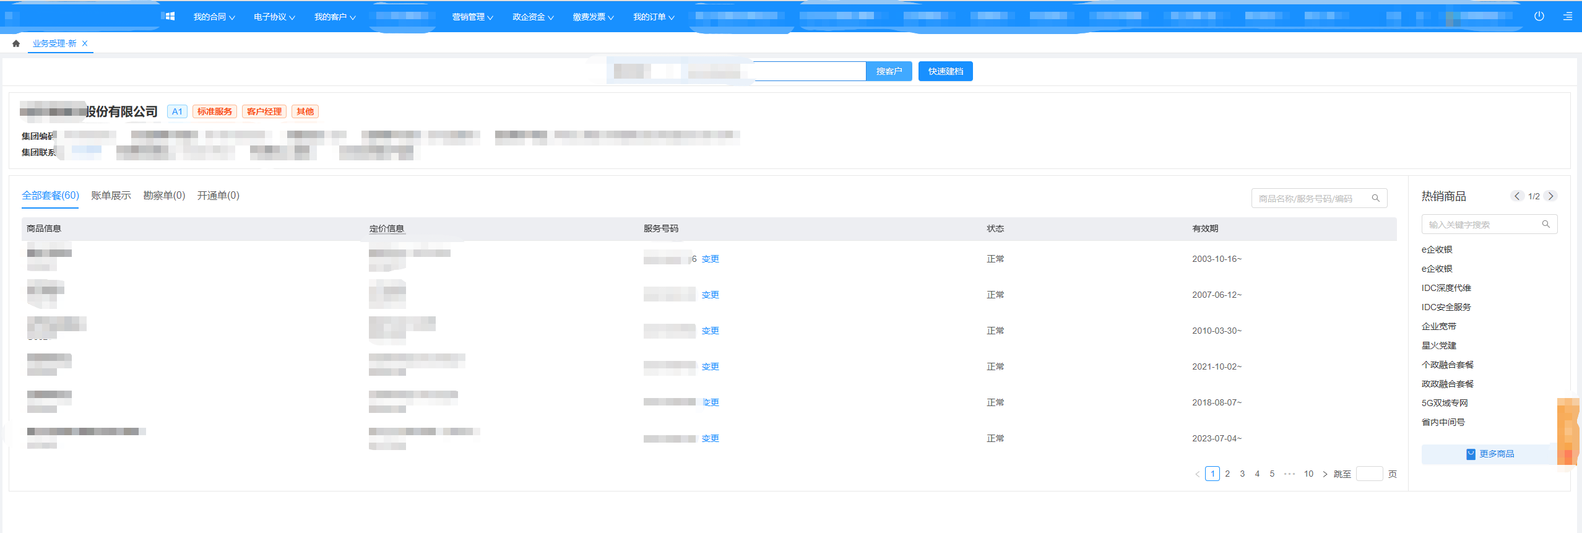The height and width of the screenshot is (533, 1582).
Task: Click magnifier in hot products search
Action: pos(1546,224)
